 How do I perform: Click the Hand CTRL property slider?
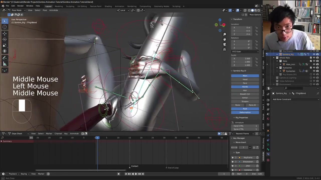tap(245, 126)
